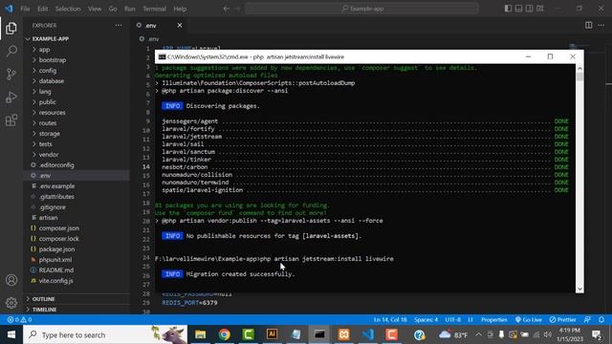
Task: Open the vite.config.js file
Action: pos(55,281)
